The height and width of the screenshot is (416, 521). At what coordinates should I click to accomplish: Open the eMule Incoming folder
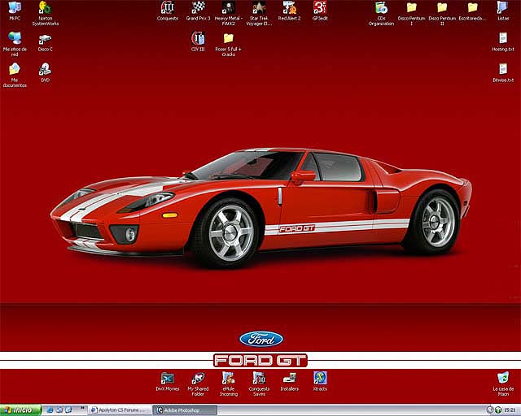(x=229, y=378)
